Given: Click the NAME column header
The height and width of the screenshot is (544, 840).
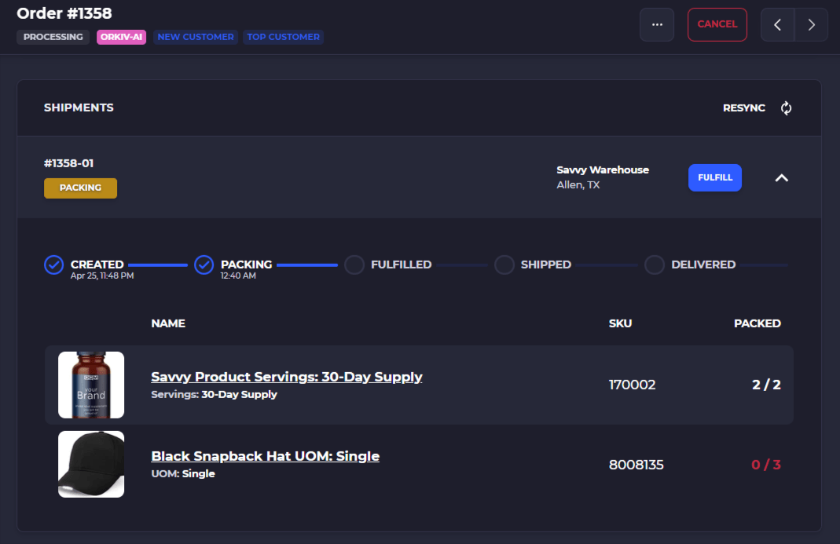Looking at the screenshot, I should (x=168, y=323).
